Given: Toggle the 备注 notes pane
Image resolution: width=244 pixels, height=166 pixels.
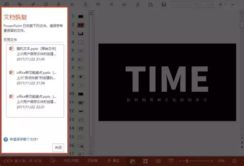Looking at the screenshot, I should [x=114, y=161].
